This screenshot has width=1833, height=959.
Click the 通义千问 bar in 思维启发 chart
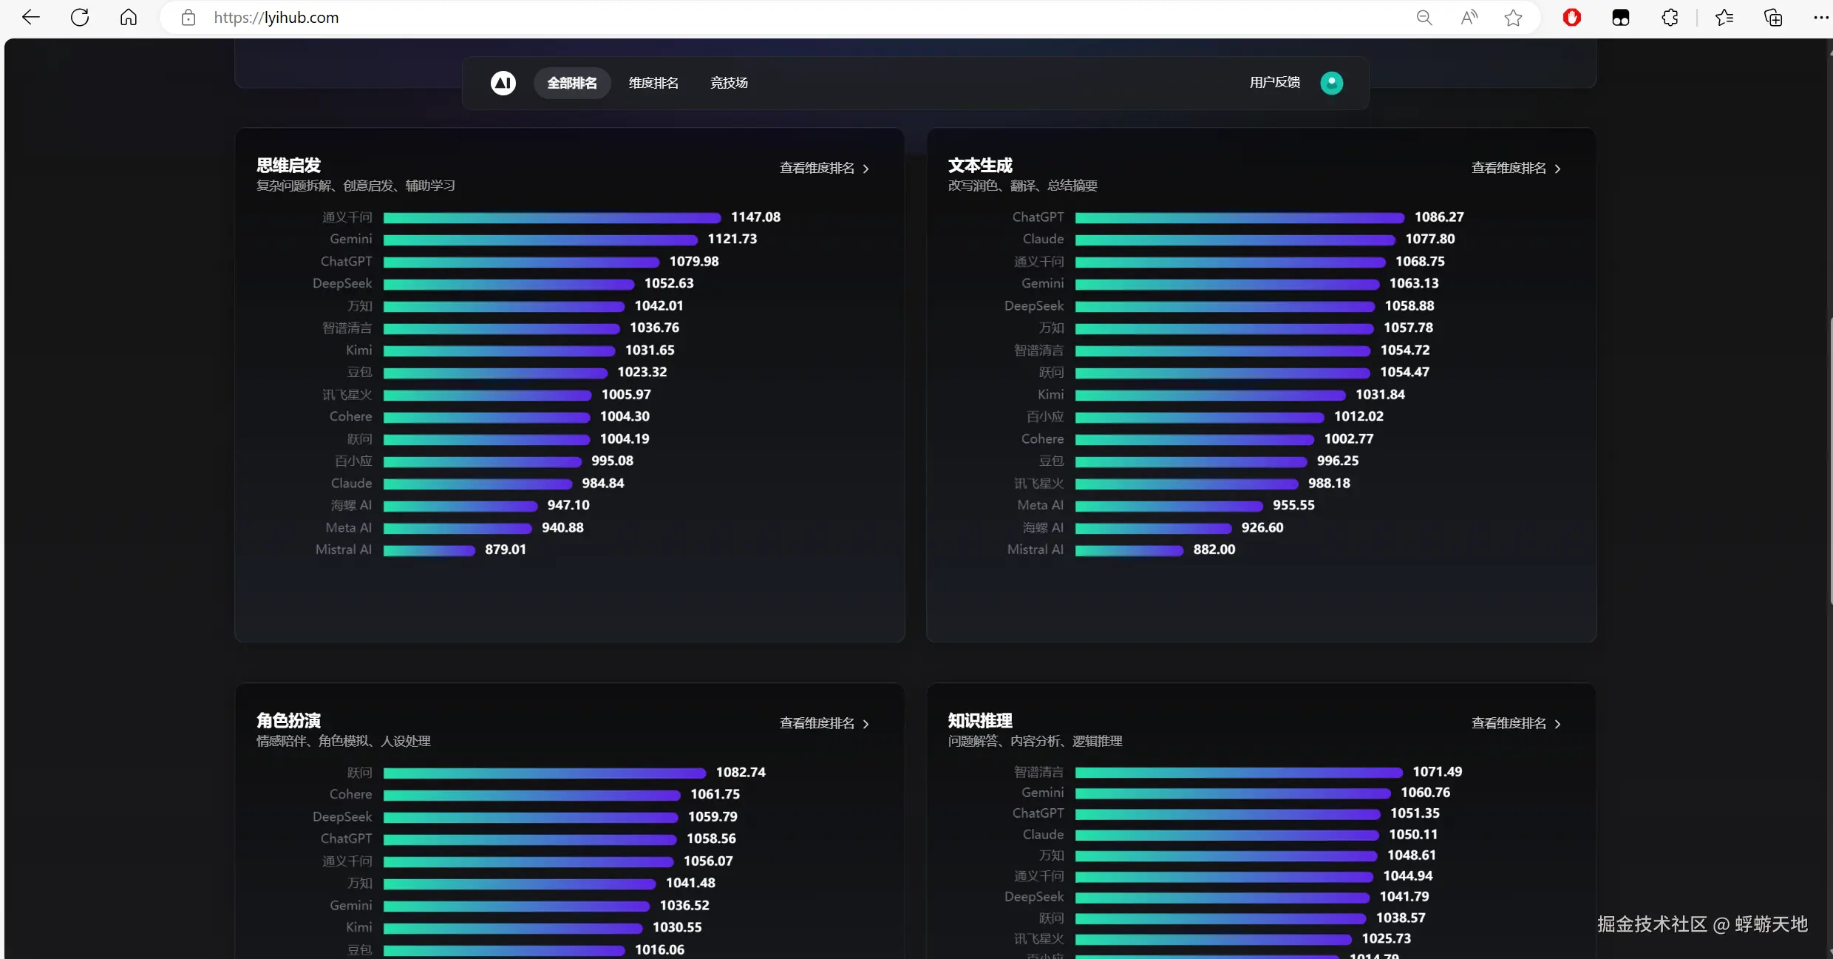(x=551, y=217)
